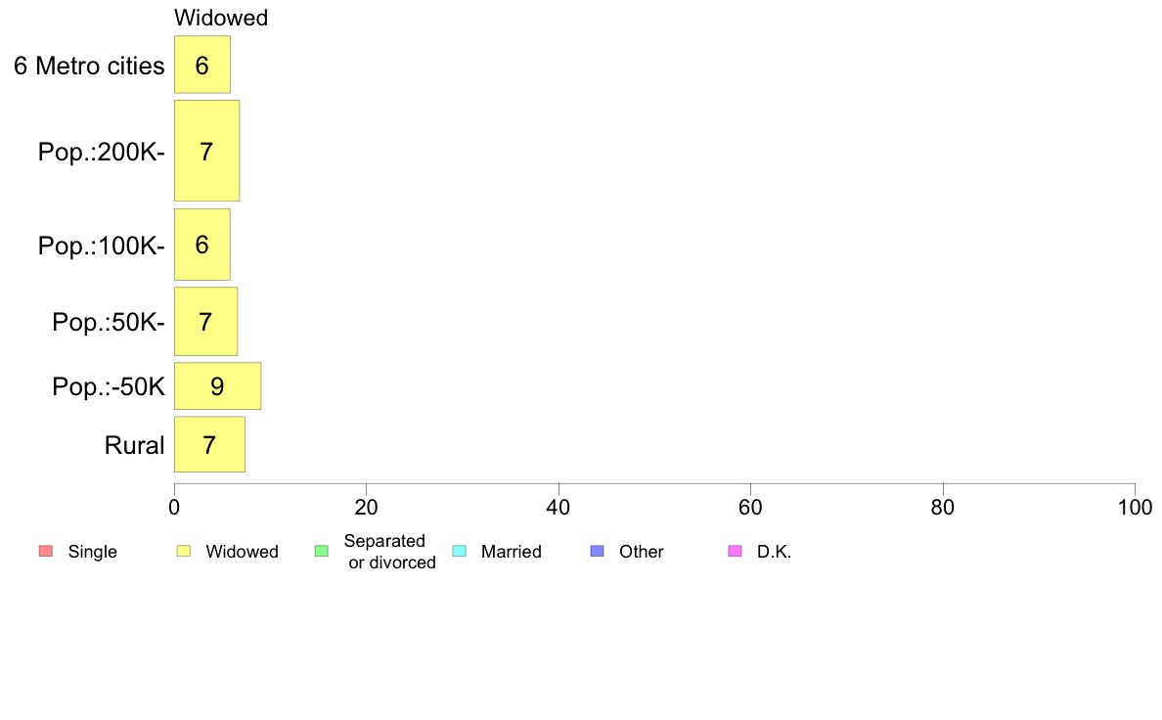Image resolution: width=1162 pixels, height=720 pixels.
Task: Click the Married legend label
Action: 512,552
